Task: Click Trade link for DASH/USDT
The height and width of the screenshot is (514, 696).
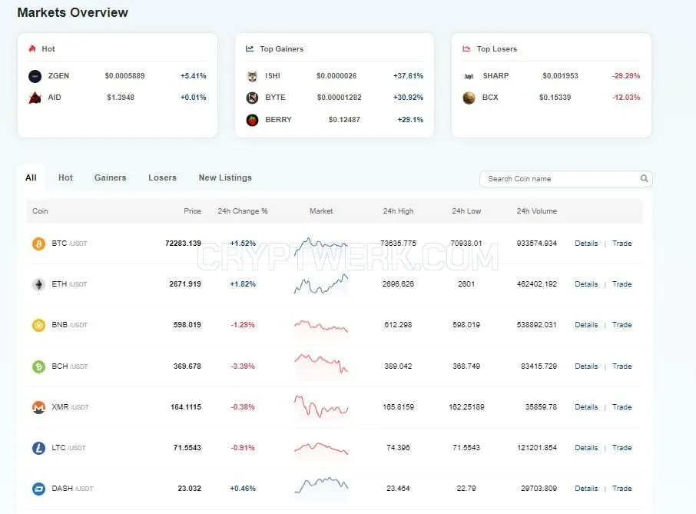Action: 621,488
